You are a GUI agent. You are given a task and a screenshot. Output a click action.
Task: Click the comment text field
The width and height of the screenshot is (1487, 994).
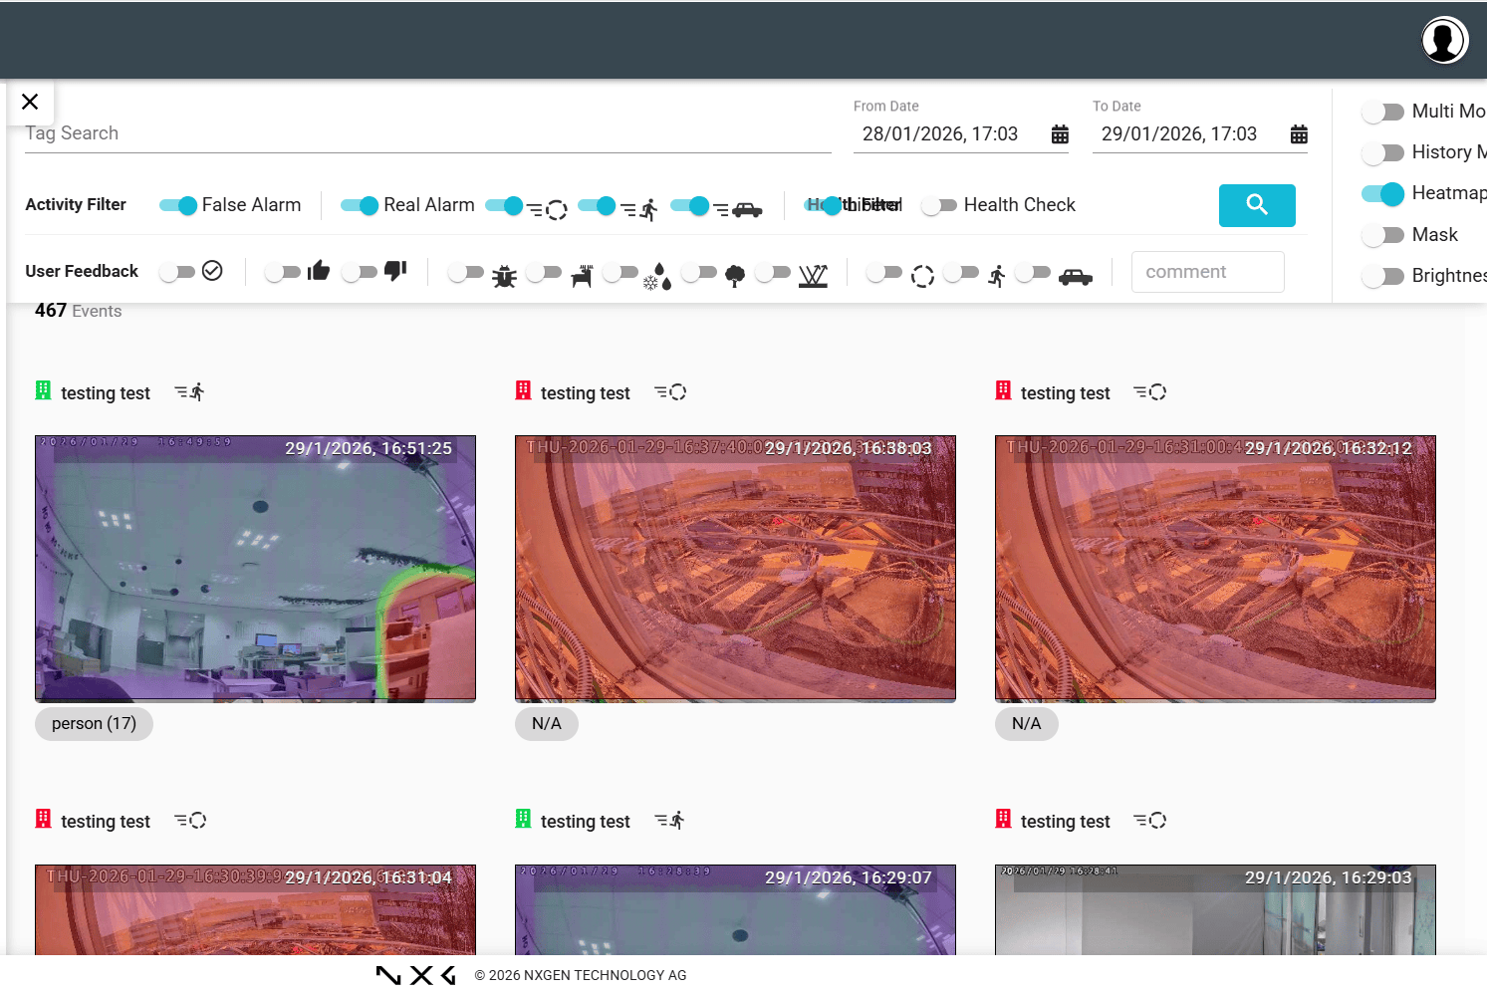point(1207,272)
